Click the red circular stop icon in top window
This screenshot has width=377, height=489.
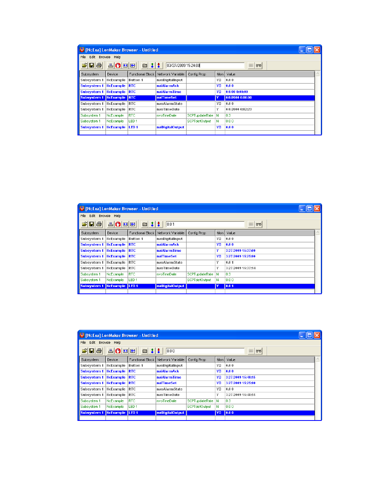(x=118, y=65)
